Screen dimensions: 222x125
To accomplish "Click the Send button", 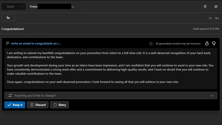I will point(10,6).
